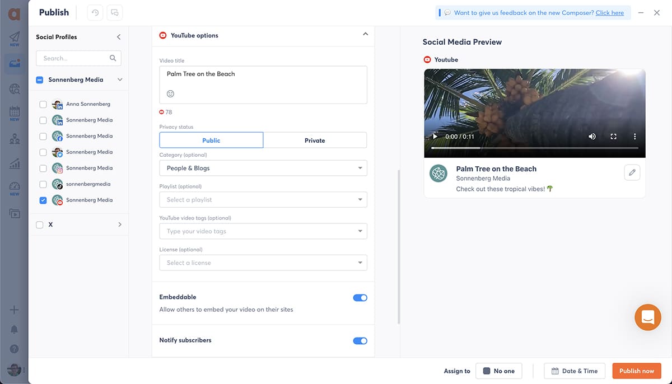Collapse the Social Profiles panel arrow
The width and height of the screenshot is (672, 384).
pos(119,37)
